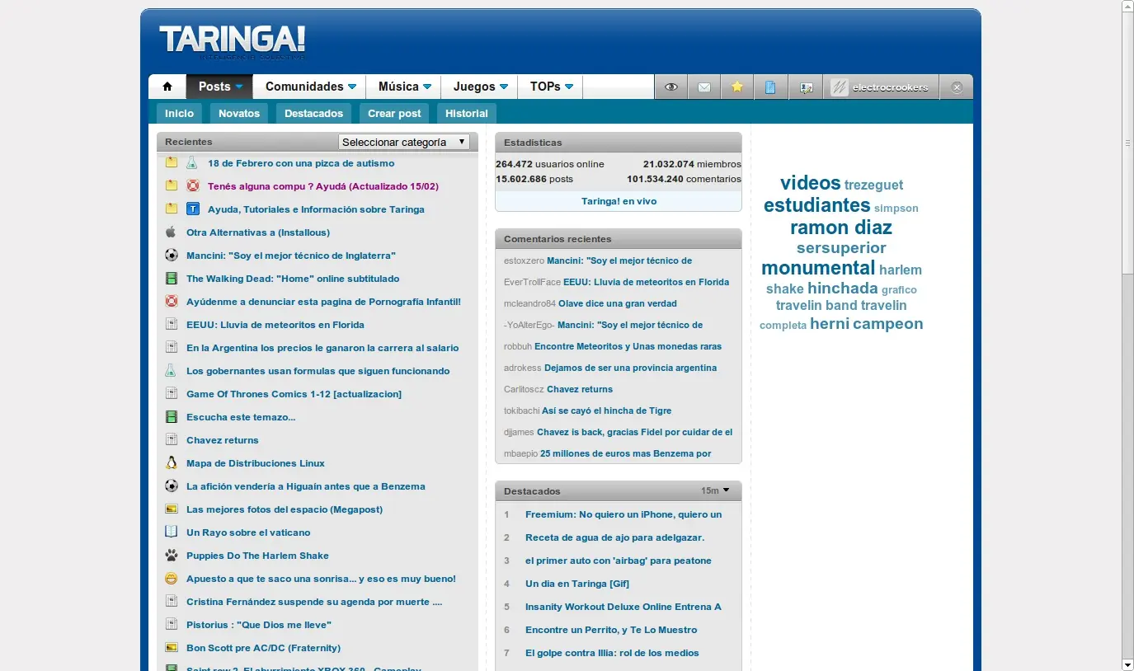Screen dimensions: 1134x671
Task: Click flask icon beside '18 de Febrero' post
Action: click(193, 163)
